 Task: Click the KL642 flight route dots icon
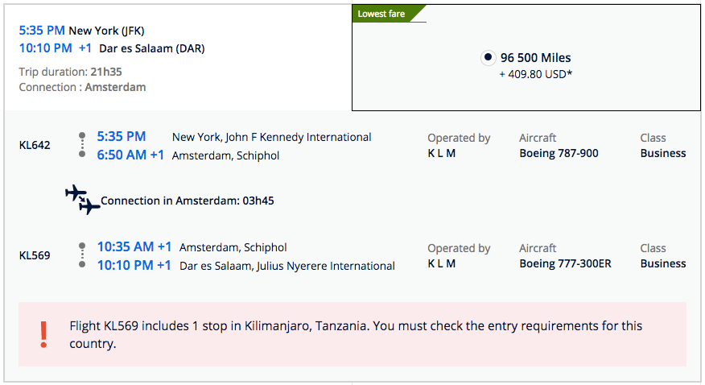pyautogui.click(x=82, y=145)
